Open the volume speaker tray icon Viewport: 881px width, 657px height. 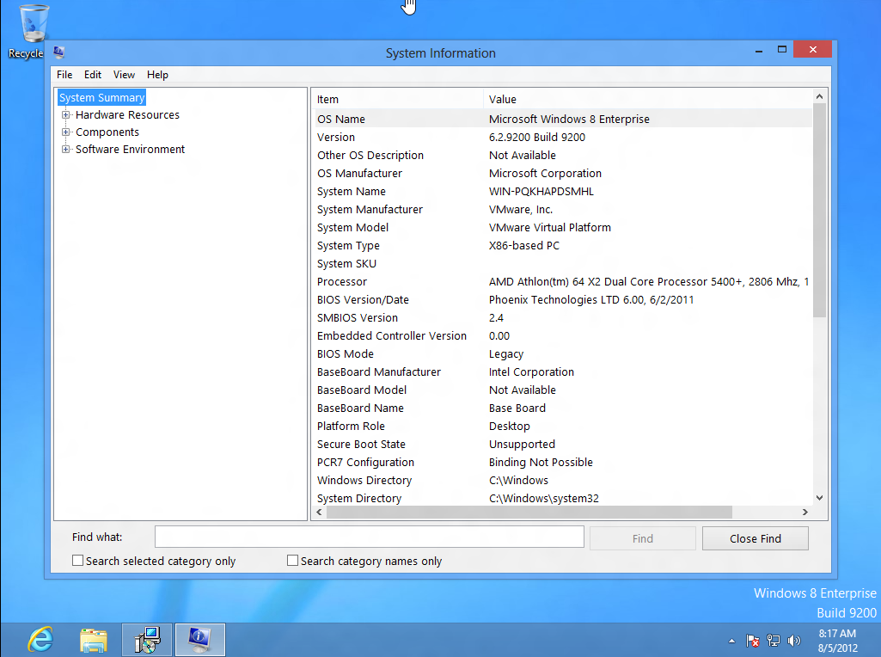[794, 640]
